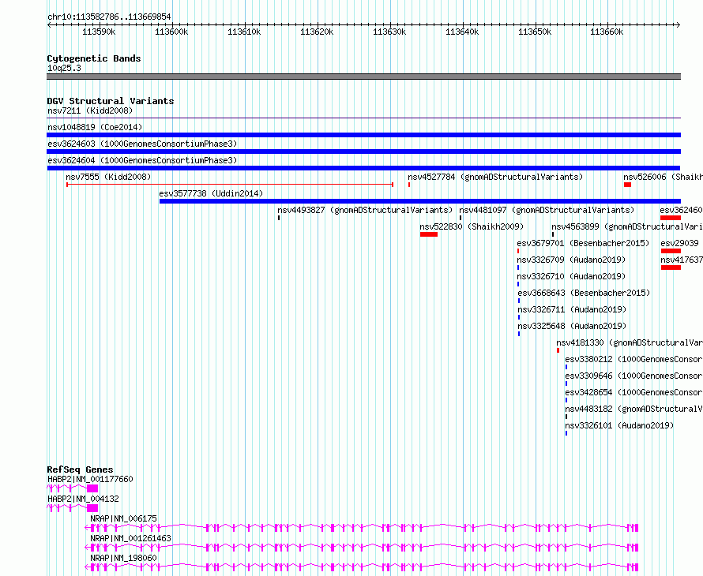Open variant nsv3326710 (Audano2019) label
This screenshot has height=576, width=703.
point(572,276)
